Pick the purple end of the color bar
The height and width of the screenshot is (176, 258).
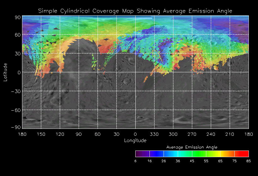click(139, 154)
